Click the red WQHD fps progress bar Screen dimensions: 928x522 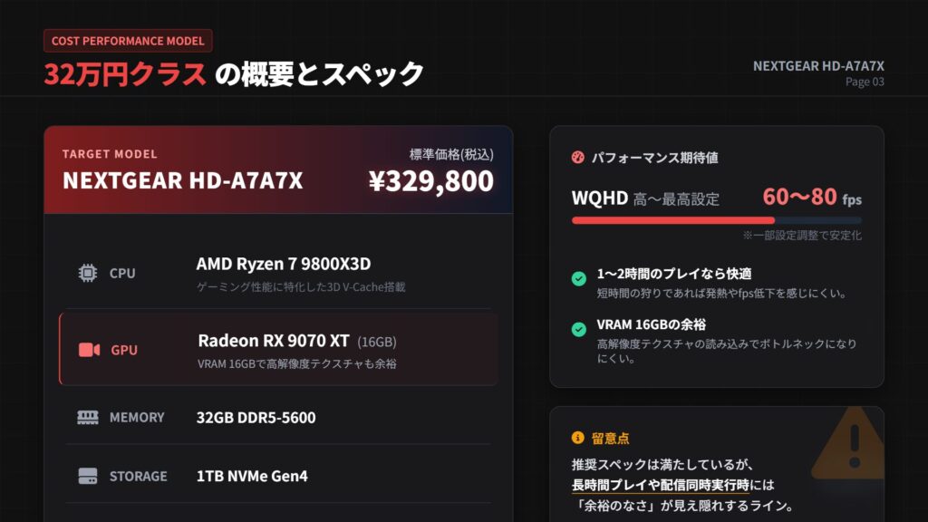click(673, 220)
